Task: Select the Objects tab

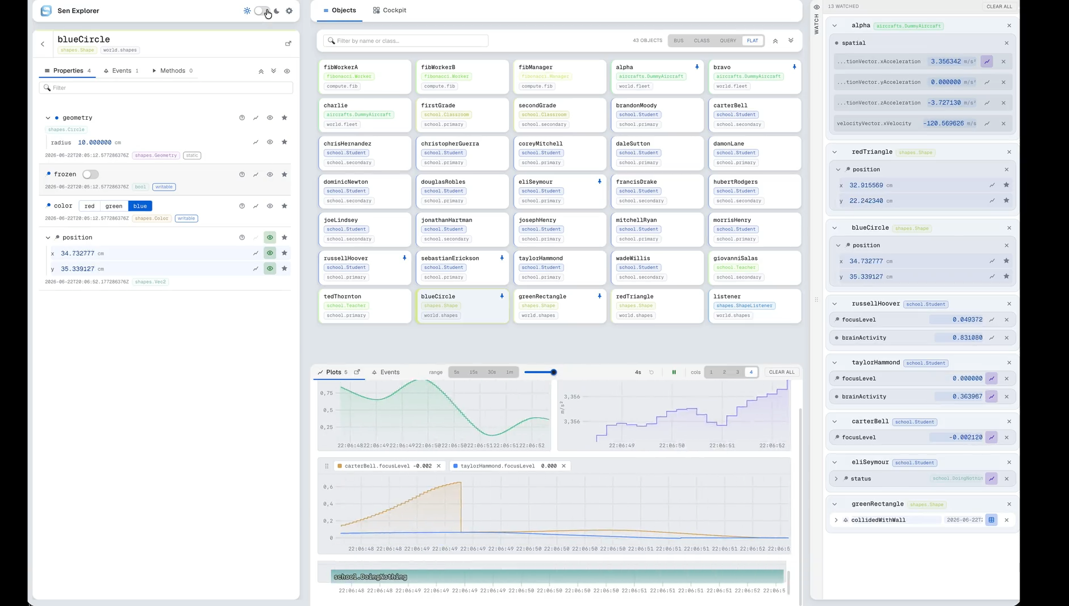Action: (x=339, y=10)
